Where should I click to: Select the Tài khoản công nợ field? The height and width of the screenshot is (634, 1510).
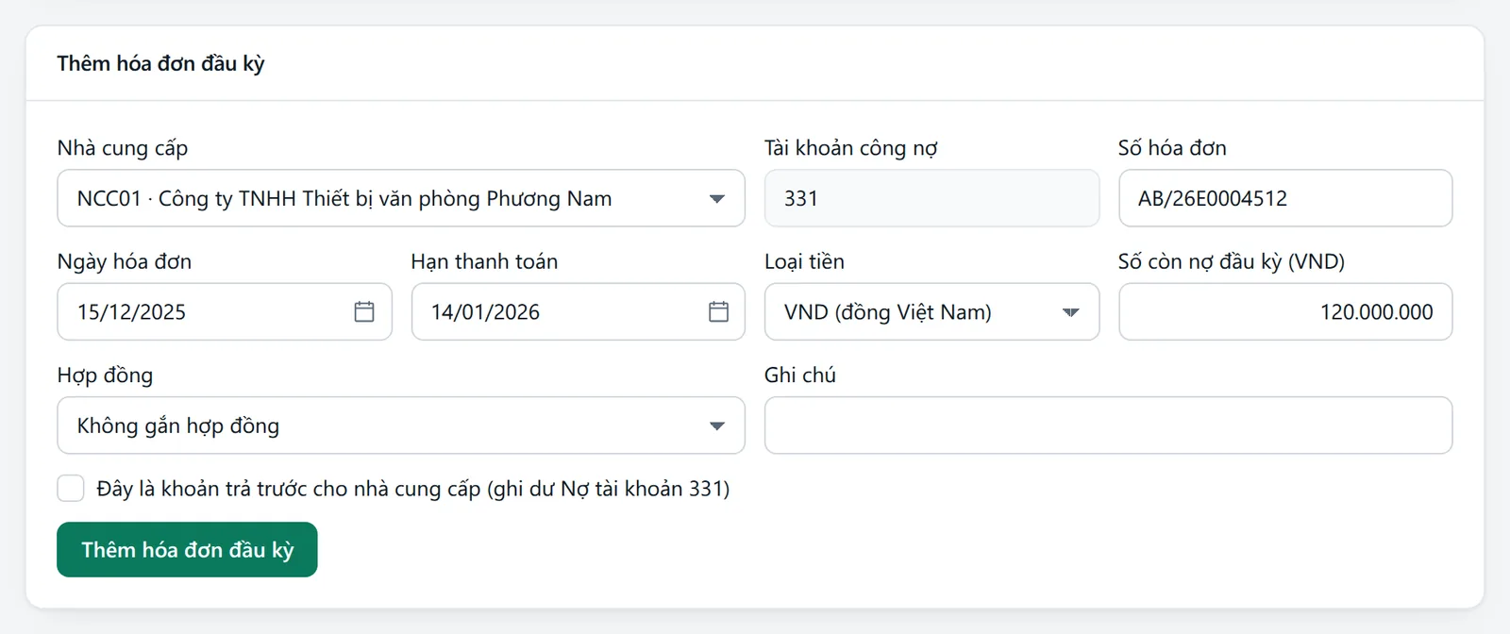coord(931,198)
